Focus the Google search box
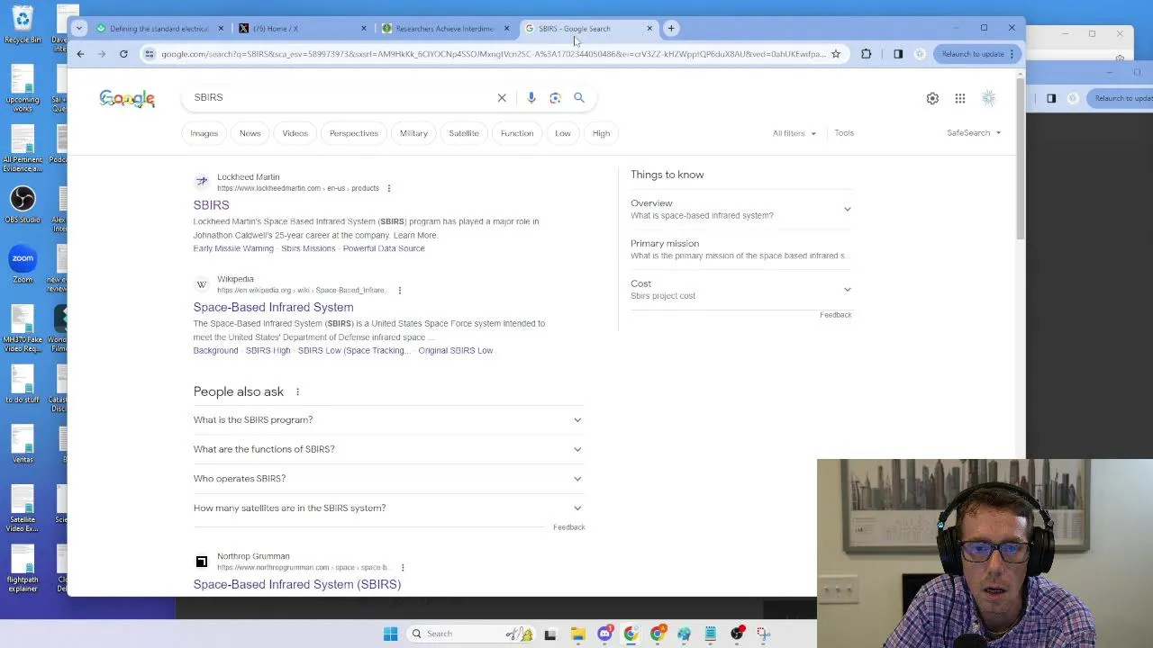The image size is (1153, 648). [342, 97]
